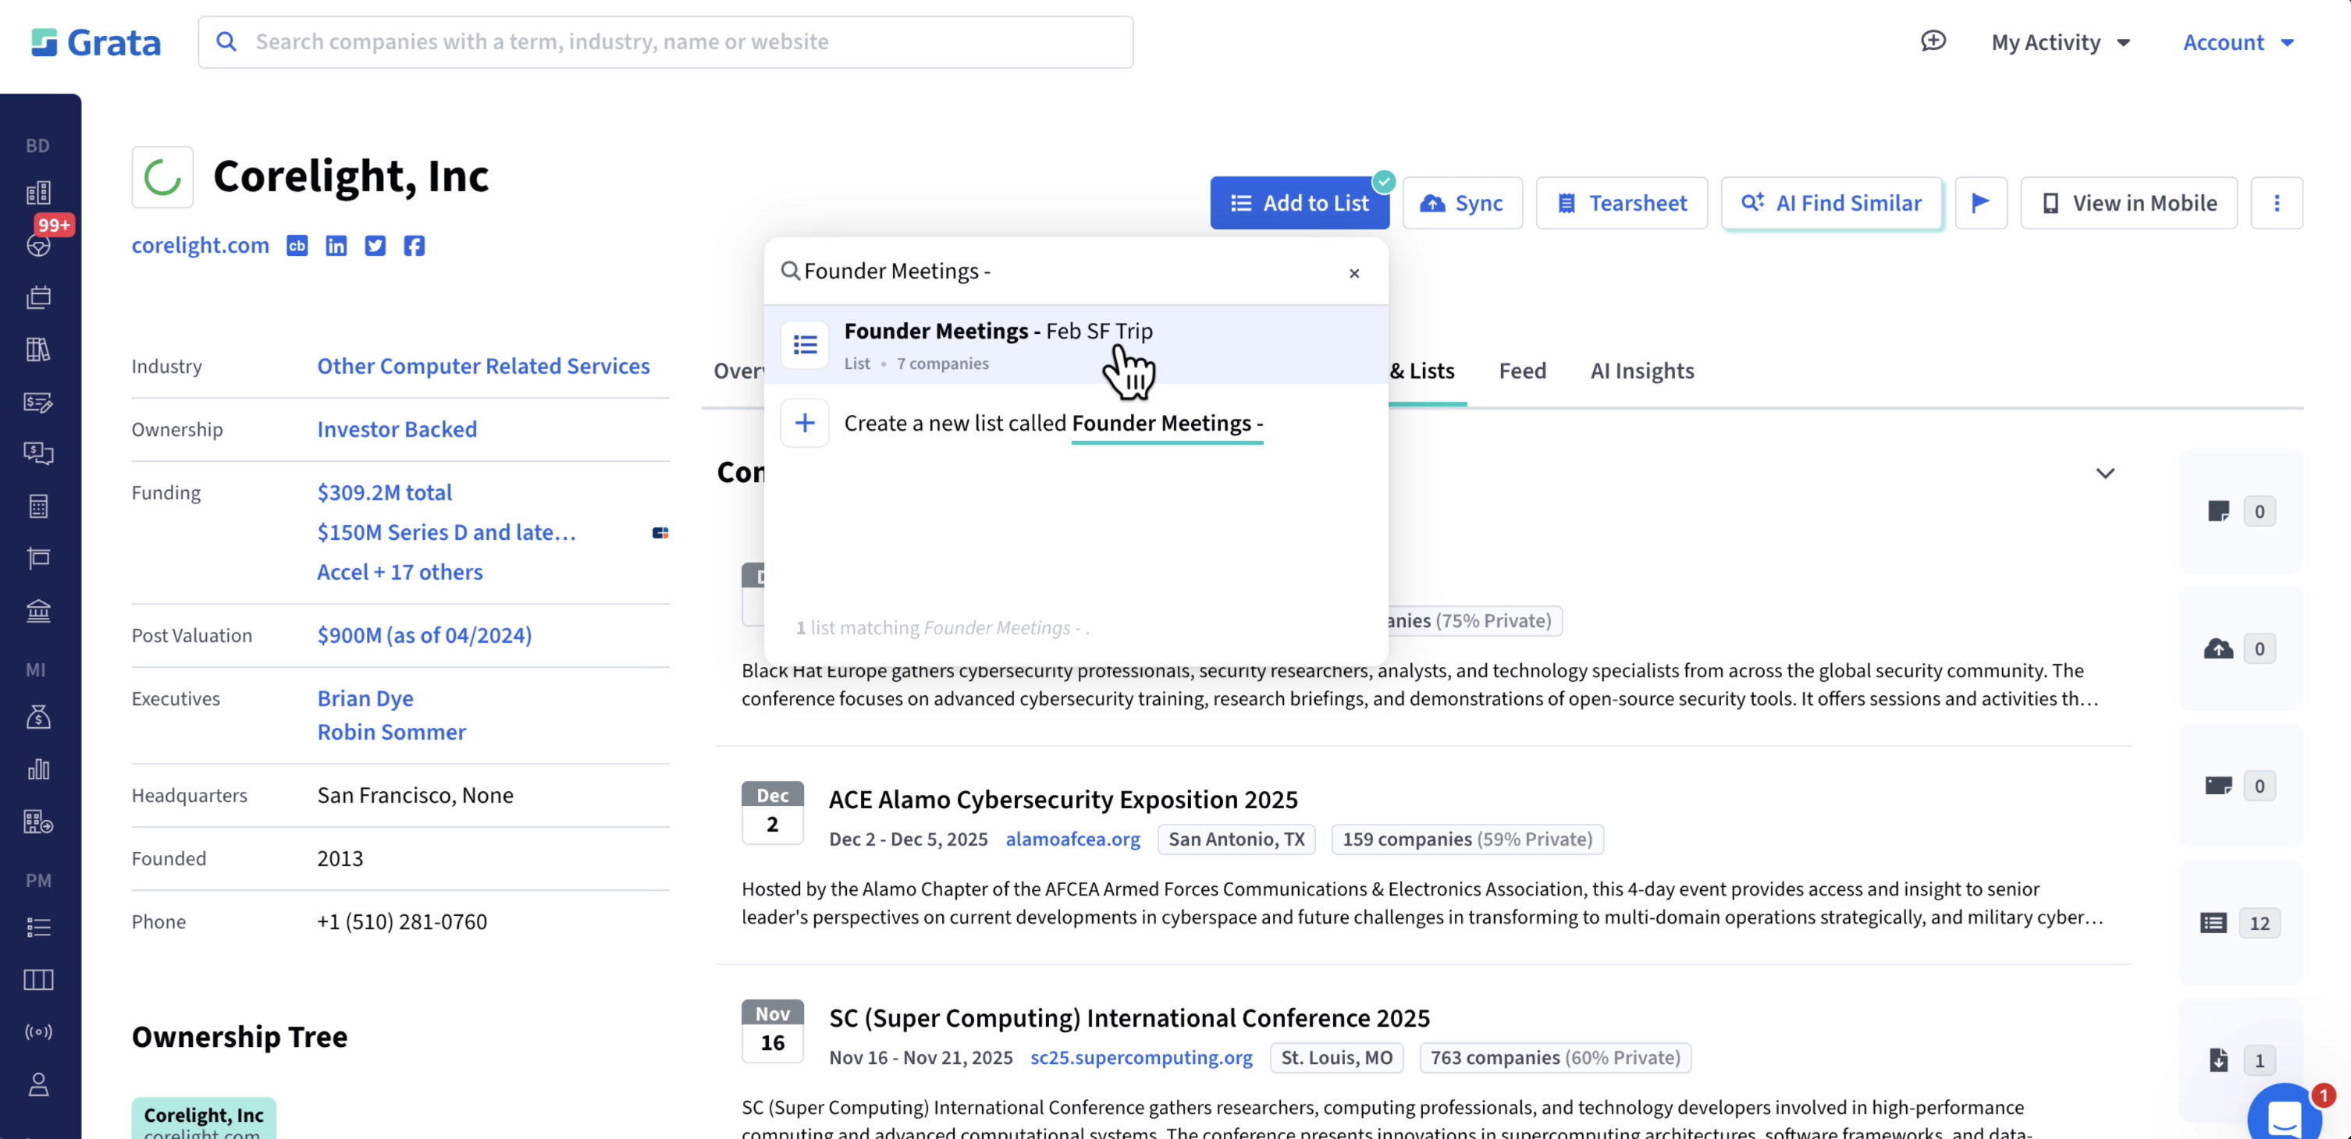Click the file download icon showing 1
Screen dimensions: 2351x1139
tap(2218, 1059)
